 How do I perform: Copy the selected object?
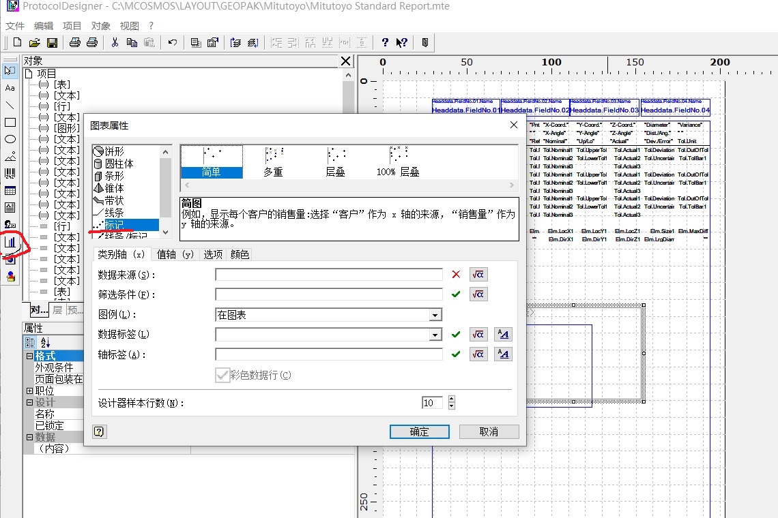132,43
